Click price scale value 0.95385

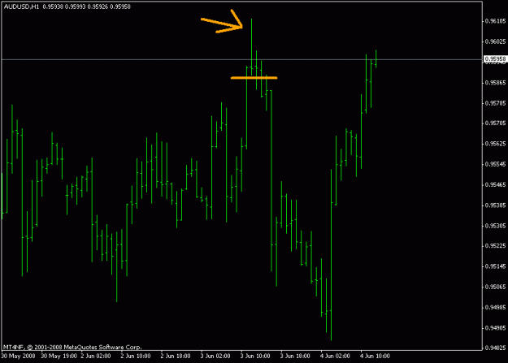[495, 205]
